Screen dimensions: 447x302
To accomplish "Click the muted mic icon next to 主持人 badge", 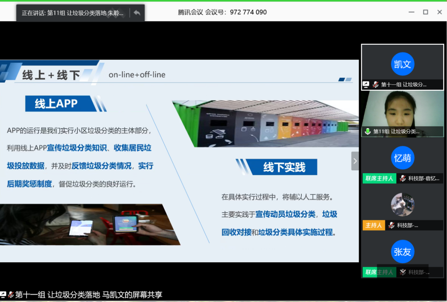I will (391, 225).
